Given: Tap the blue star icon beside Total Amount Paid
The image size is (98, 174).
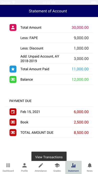Looking at the screenshot, I should tap(13, 69).
